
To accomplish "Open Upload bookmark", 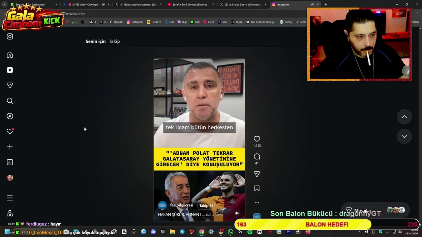I will pos(116,22).
